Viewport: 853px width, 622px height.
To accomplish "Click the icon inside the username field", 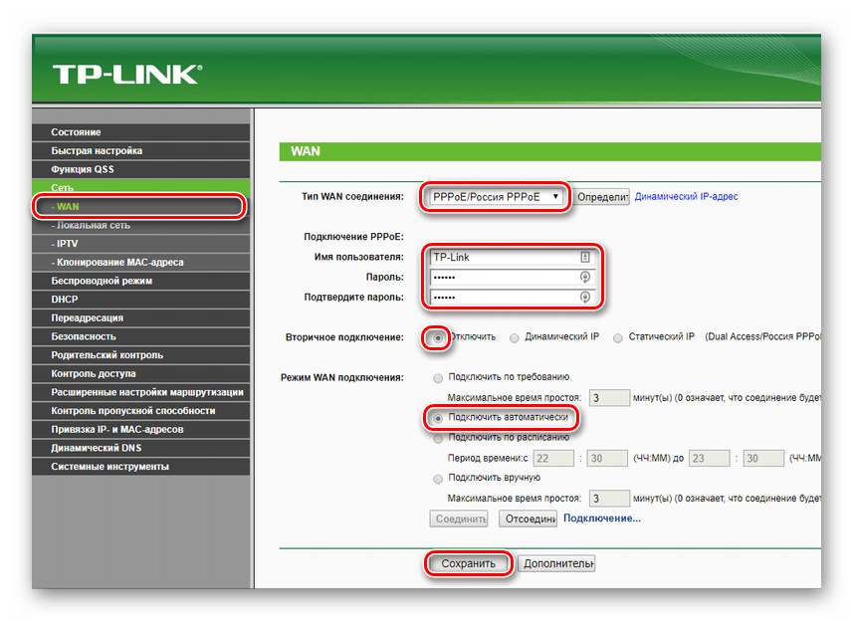I will (585, 257).
